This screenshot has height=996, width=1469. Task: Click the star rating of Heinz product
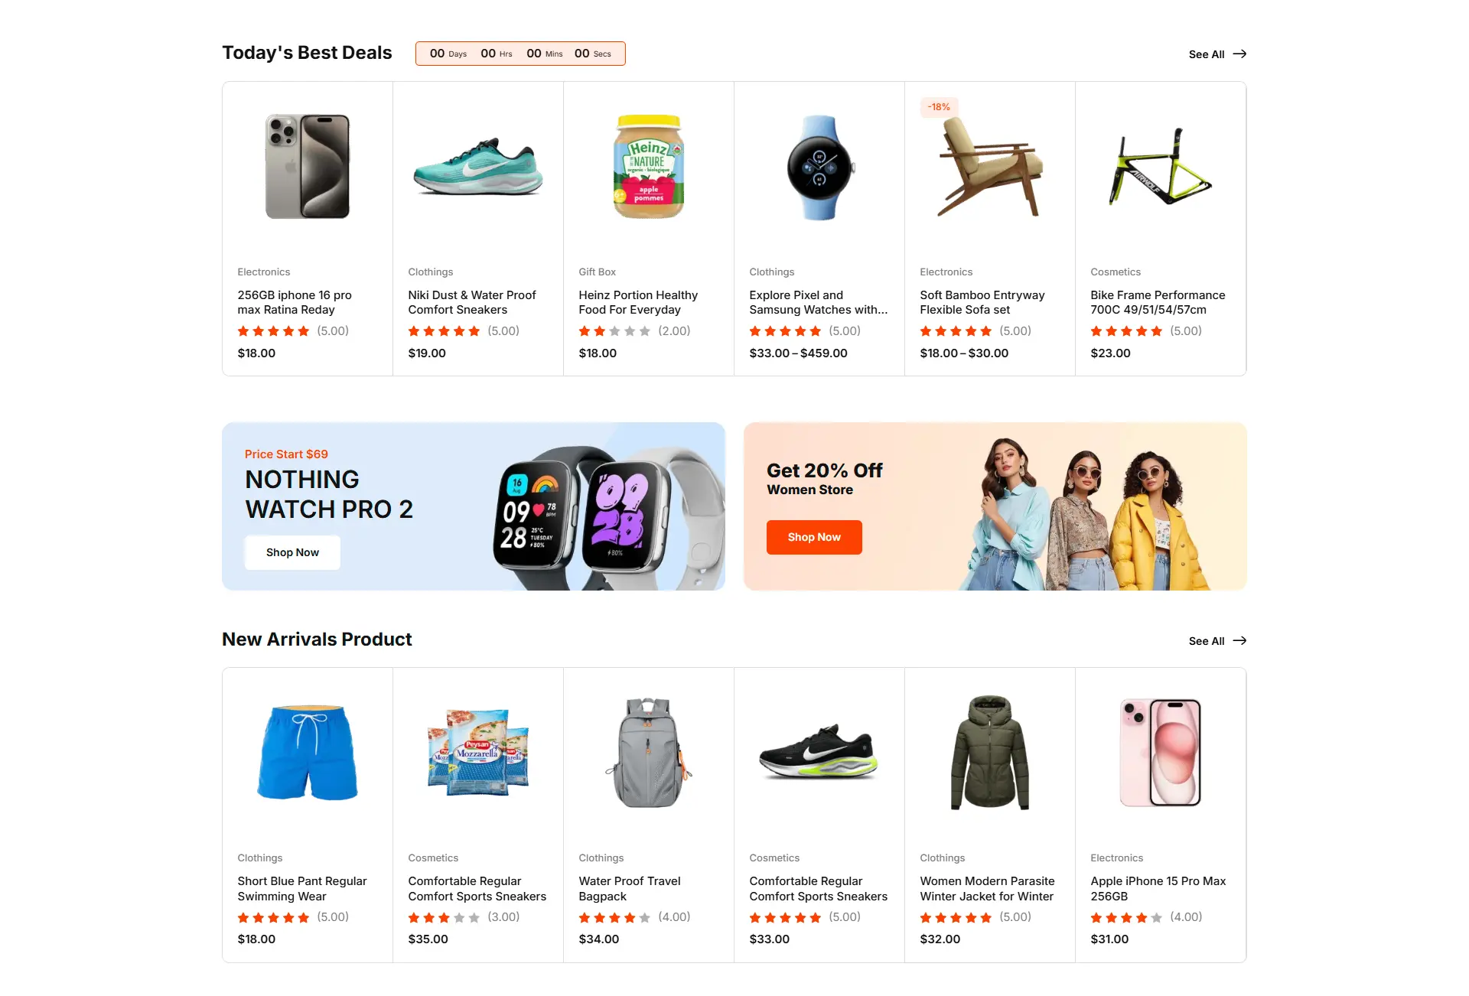tap(614, 331)
